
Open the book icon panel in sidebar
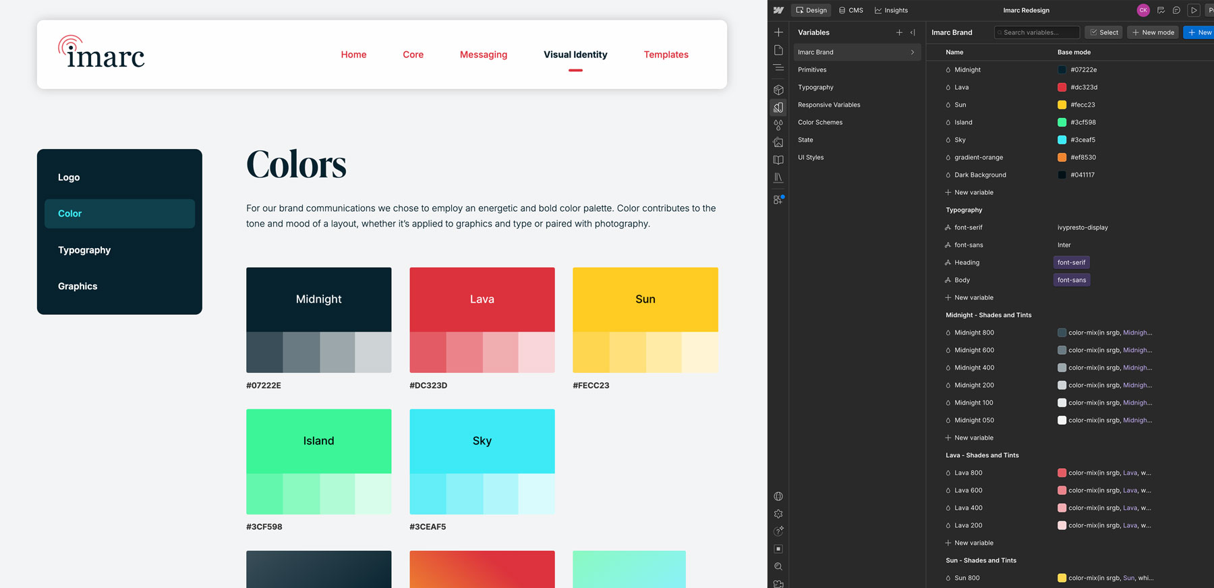[x=778, y=160]
